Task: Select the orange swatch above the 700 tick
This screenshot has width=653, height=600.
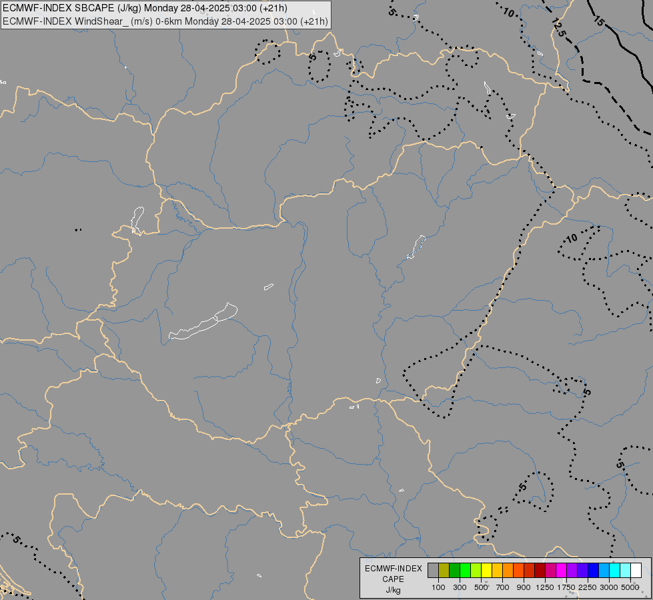Action: [508, 571]
